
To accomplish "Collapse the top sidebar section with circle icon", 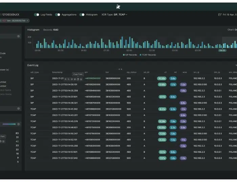I will coord(18,36).
